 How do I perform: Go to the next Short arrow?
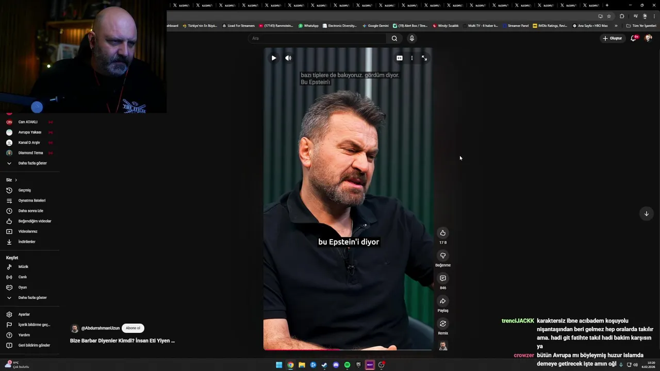(646, 214)
